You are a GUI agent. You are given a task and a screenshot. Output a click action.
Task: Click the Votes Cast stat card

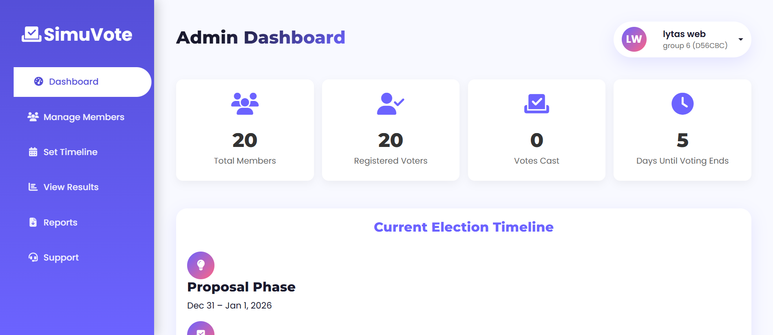coord(537,130)
